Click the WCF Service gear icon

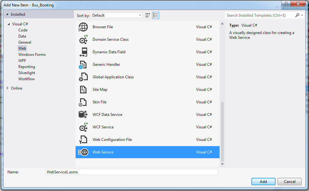pyautogui.click(x=83, y=127)
